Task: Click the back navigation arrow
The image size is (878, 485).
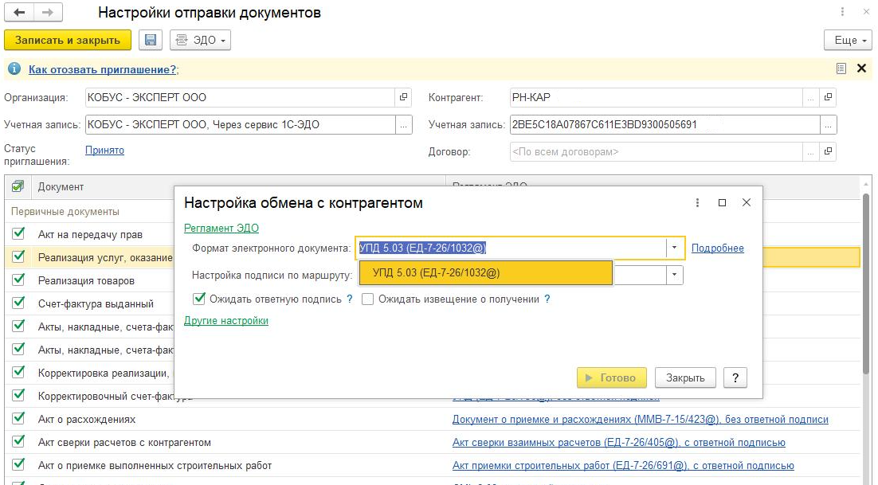Action: point(18,14)
